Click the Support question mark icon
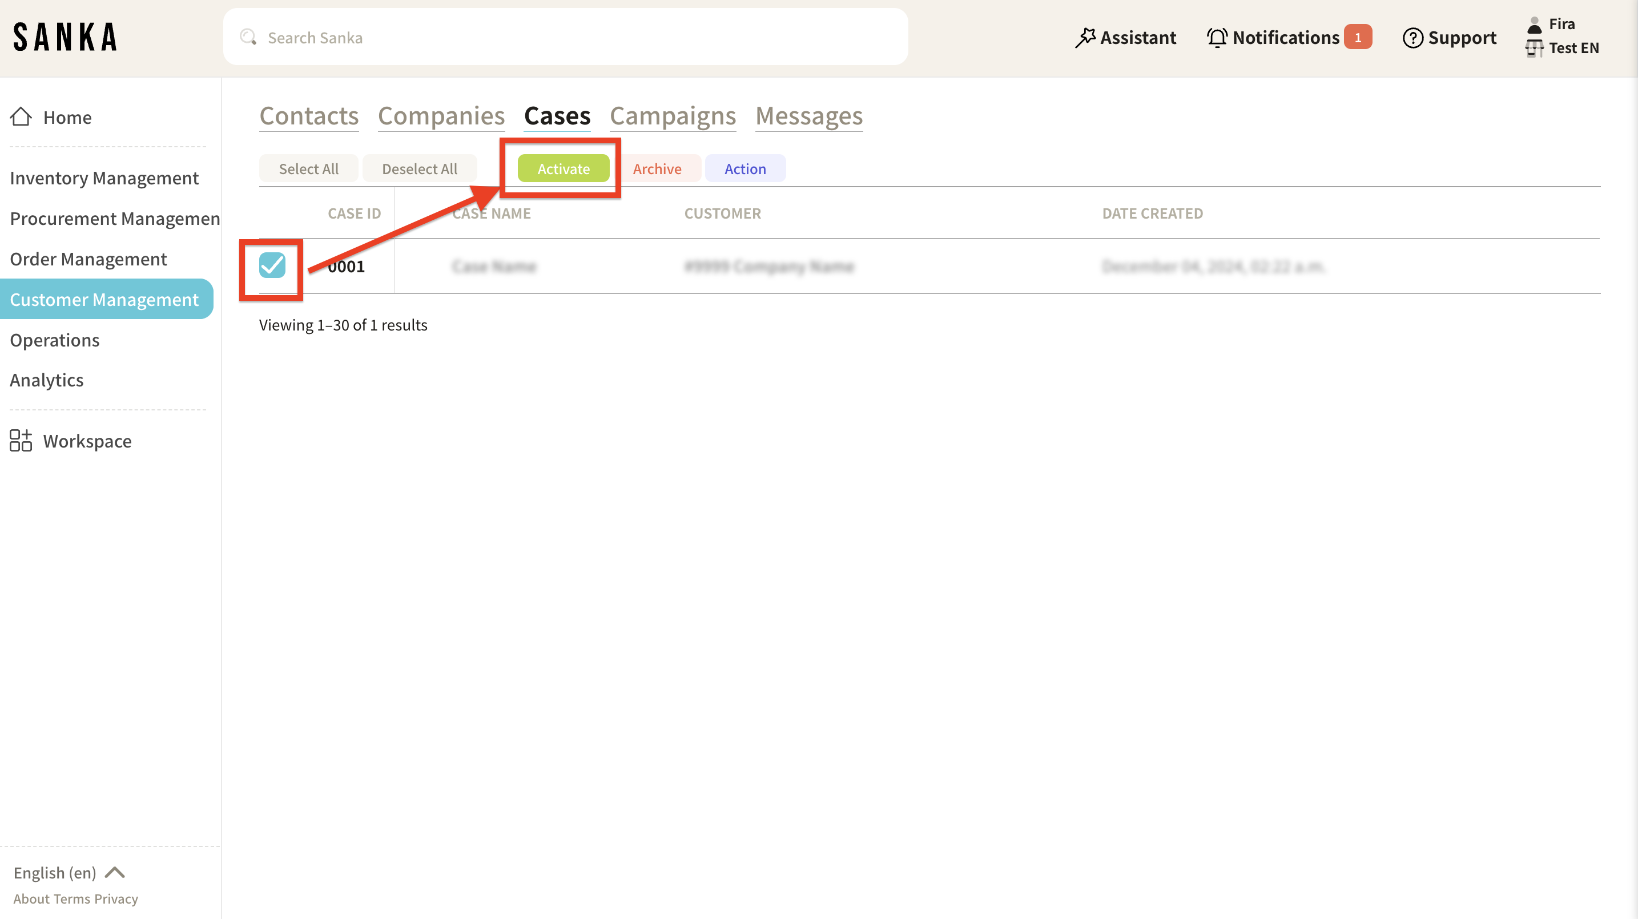 pyautogui.click(x=1412, y=38)
